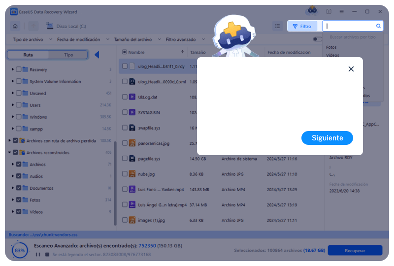Pause the advanced scan
This screenshot has height=266, width=394.
[x=38, y=254]
